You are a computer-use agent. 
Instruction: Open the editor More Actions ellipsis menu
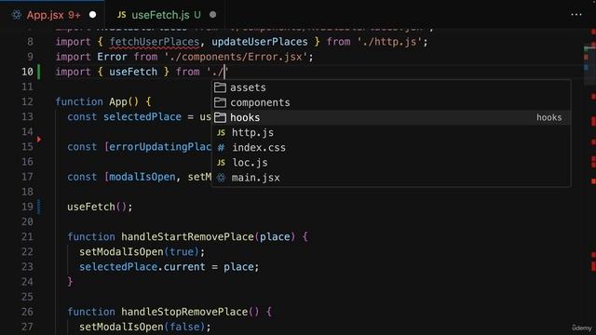pyautogui.click(x=576, y=15)
